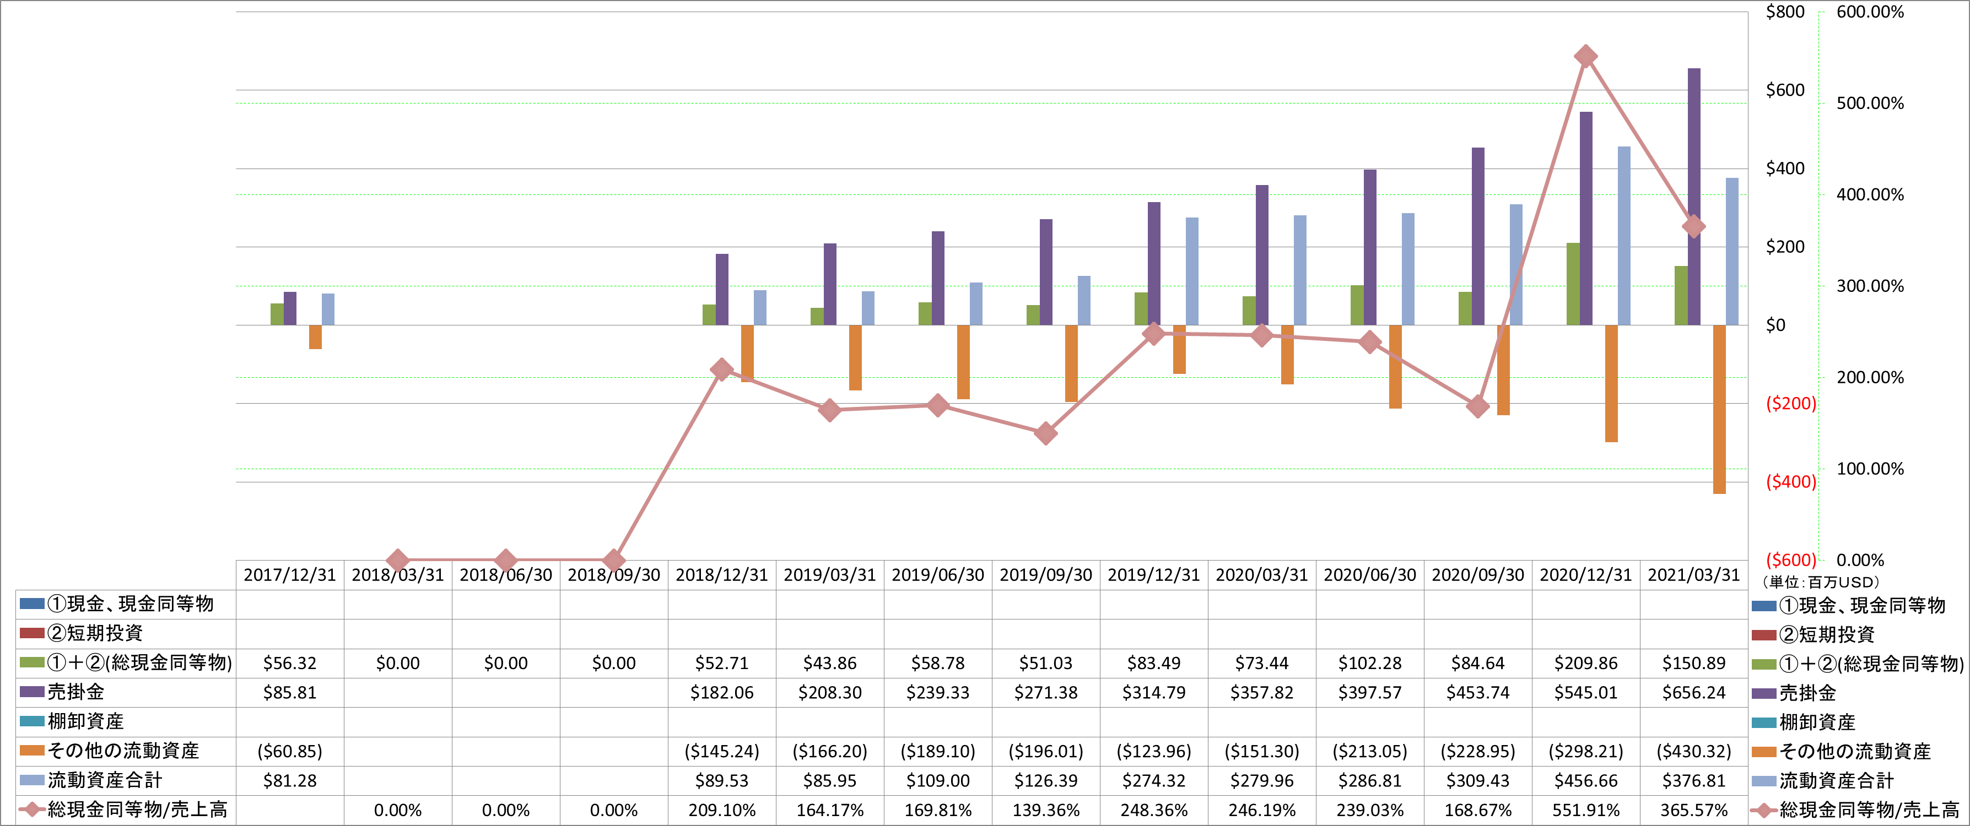Click the 600.00% secondary axis label
The height and width of the screenshot is (826, 1970).
1870,12
